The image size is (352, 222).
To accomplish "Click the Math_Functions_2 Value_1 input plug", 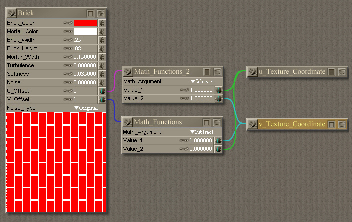I will click(x=219, y=90).
